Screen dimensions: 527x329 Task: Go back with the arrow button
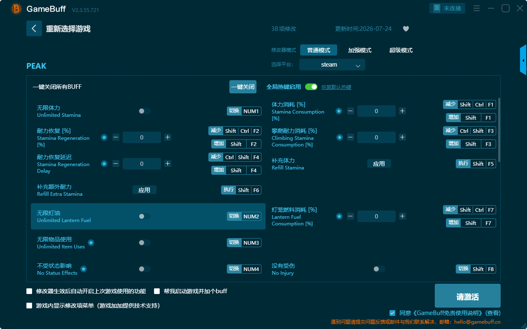tap(34, 28)
